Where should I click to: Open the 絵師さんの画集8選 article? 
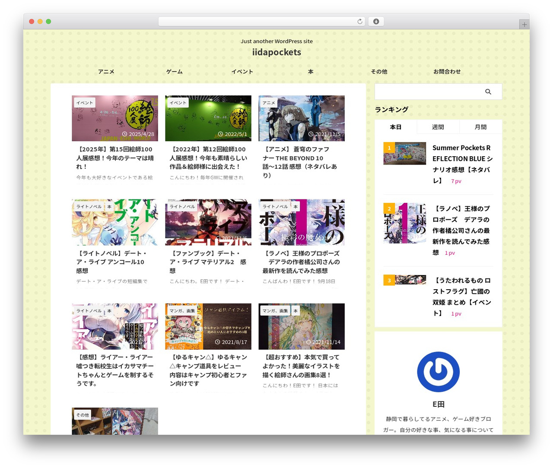point(301,366)
